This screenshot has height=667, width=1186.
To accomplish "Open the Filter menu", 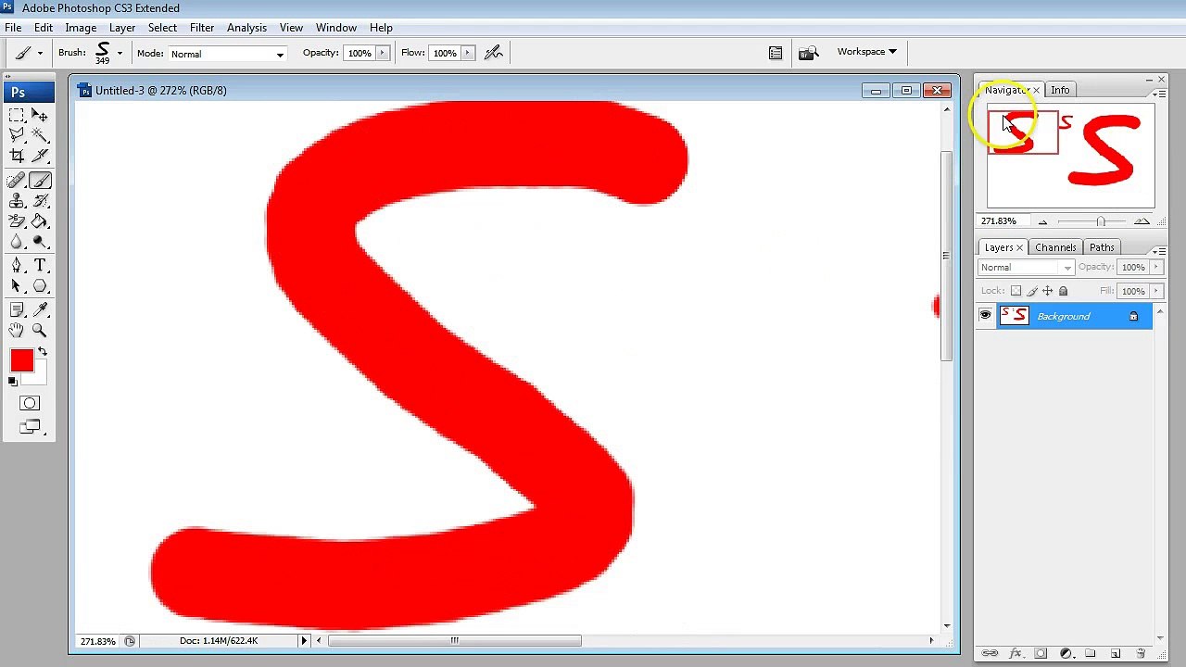I will coord(202,28).
